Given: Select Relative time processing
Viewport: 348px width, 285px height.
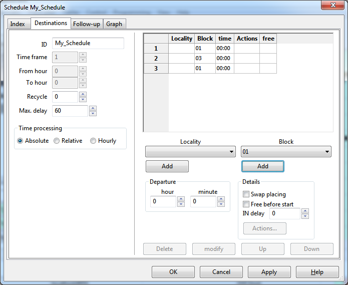Looking at the screenshot, I should point(57,141).
